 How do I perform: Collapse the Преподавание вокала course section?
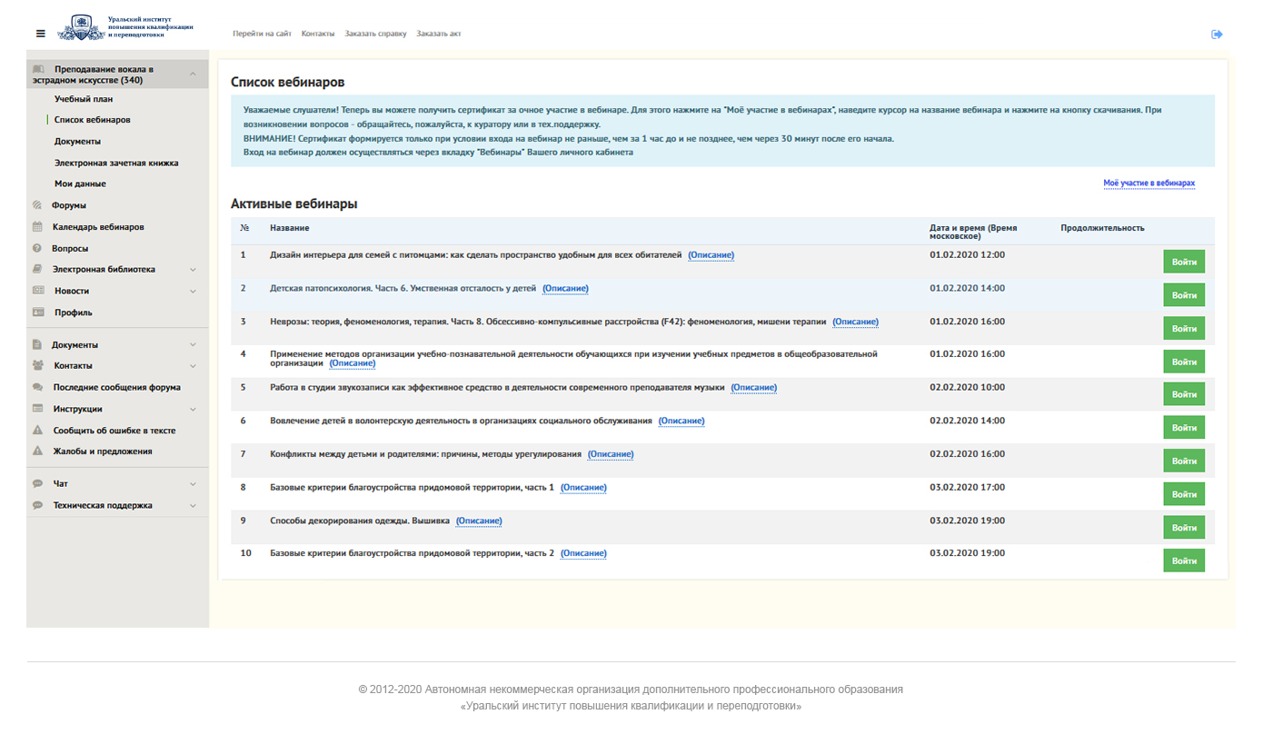pos(193,74)
